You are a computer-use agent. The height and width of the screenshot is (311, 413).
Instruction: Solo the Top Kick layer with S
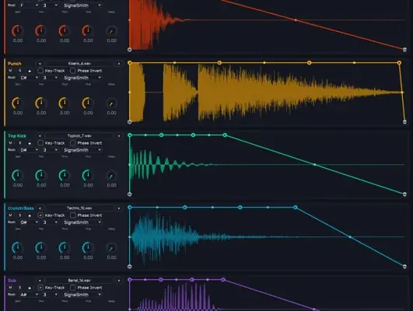(20, 143)
